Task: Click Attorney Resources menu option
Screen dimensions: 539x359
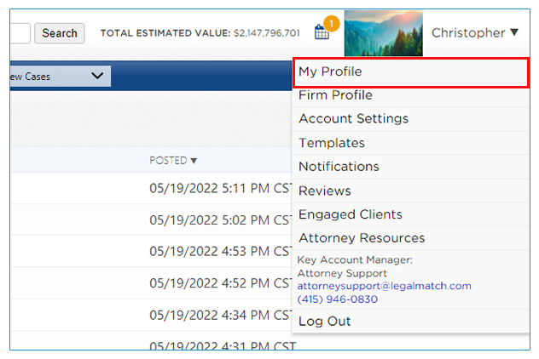Action: [361, 238]
